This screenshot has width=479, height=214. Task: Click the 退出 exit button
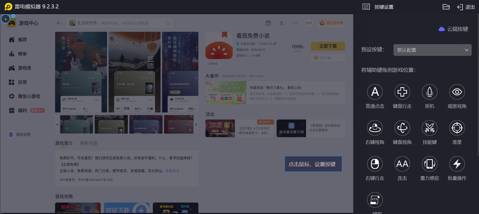pyautogui.click(x=466, y=7)
